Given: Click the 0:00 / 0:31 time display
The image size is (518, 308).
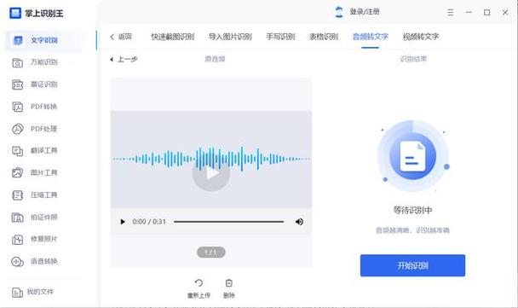Looking at the screenshot, I should point(149,222).
